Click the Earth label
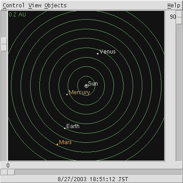The height and width of the screenshot is (183, 183). (x=73, y=126)
